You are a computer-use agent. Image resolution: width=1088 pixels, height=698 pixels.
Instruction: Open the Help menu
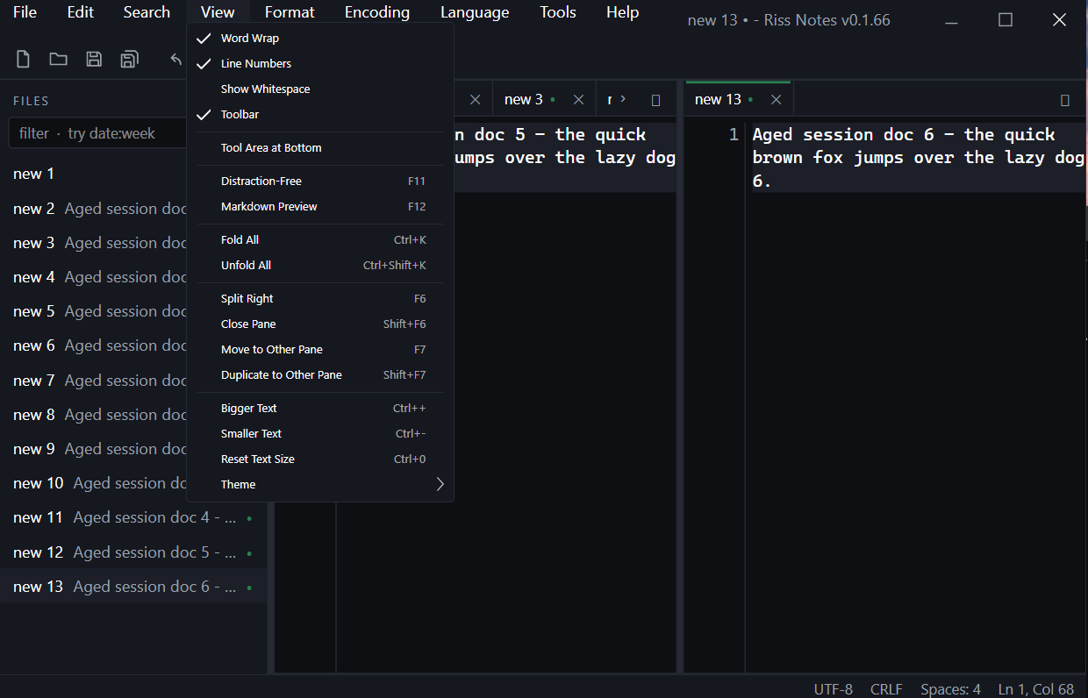pyautogui.click(x=623, y=12)
